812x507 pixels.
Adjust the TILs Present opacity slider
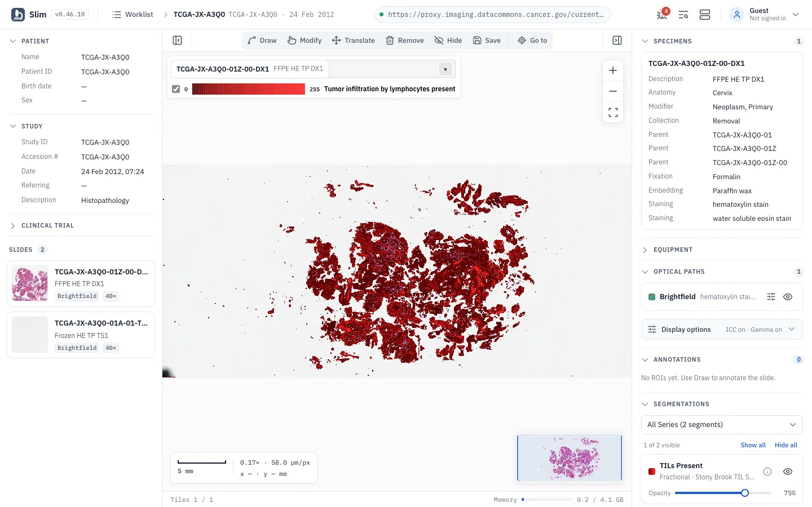pos(722,493)
